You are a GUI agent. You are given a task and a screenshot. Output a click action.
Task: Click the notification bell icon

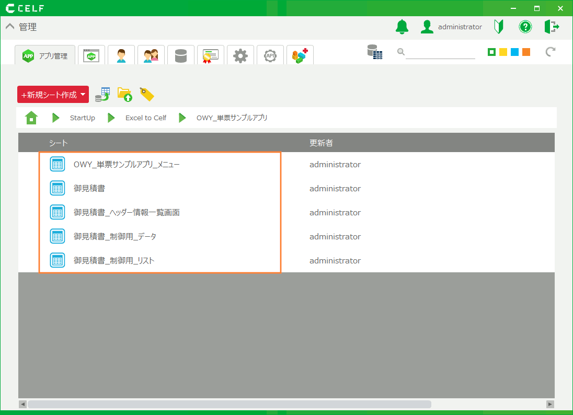pos(402,27)
